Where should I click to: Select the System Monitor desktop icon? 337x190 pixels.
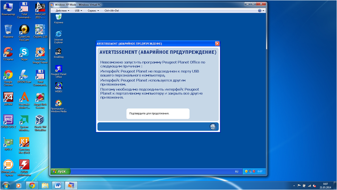point(24,123)
